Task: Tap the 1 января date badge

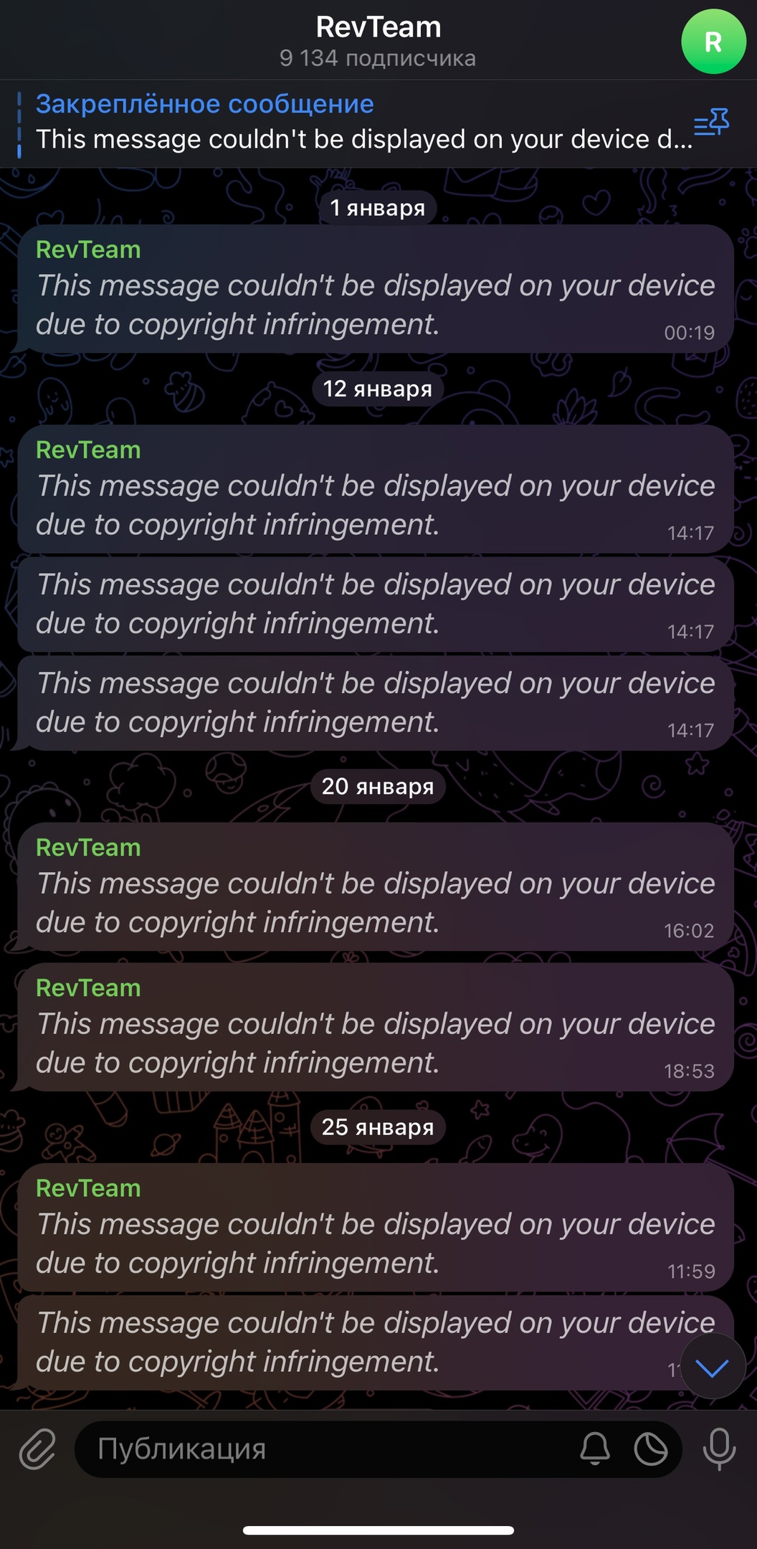Action: point(378,208)
